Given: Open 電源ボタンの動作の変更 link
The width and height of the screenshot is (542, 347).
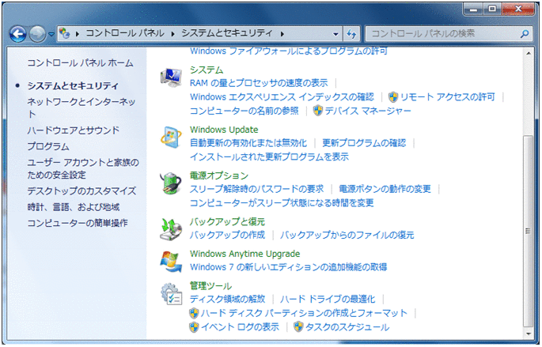Looking at the screenshot, I should [385, 189].
